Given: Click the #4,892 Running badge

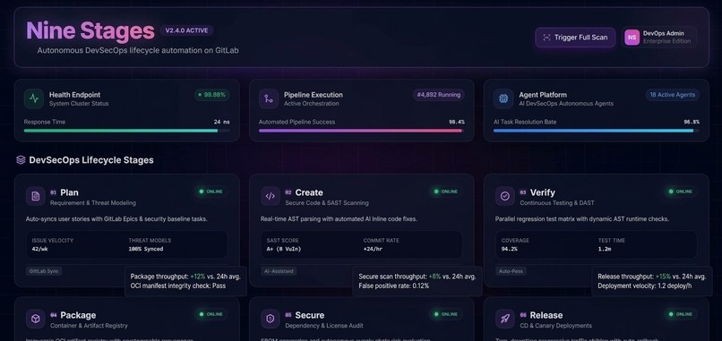Looking at the screenshot, I should pyautogui.click(x=438, y=95).
